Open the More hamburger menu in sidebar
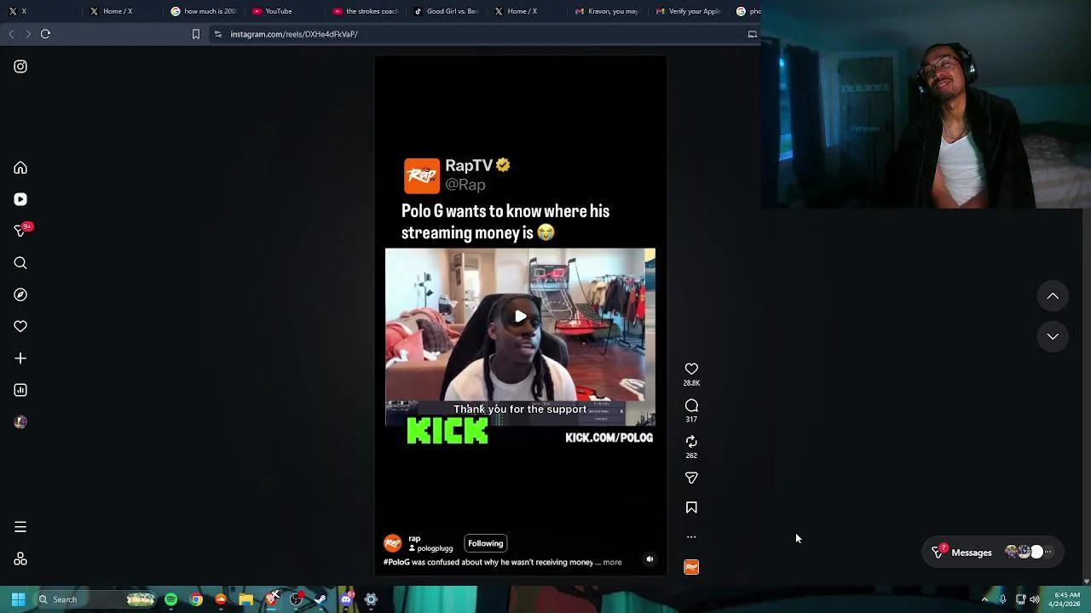Image resolution: width=1091 pixels, height=613 pixels. 20,527
